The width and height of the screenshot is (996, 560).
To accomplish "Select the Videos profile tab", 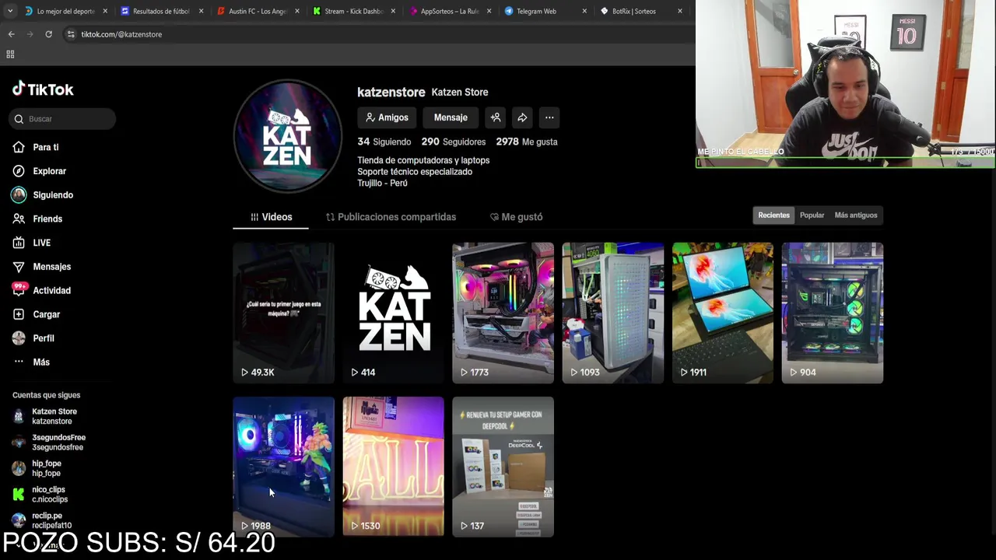I will (x=271, y=217).
